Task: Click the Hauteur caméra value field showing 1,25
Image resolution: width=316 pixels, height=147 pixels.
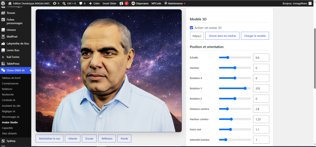Action: (261, 119)
